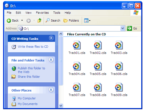Expand the Address bar dropdown
Screen dimensions: 148x112
point(123,28)
